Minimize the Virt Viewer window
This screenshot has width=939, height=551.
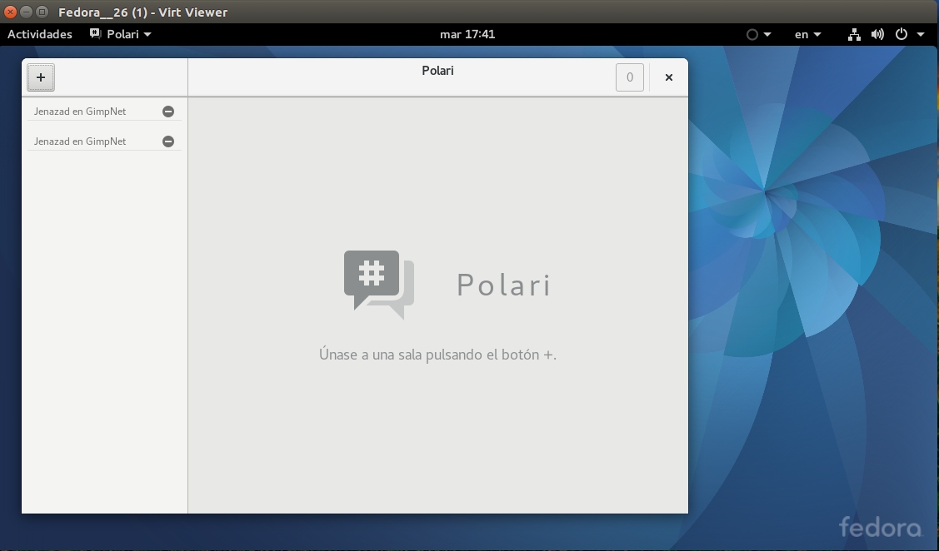[26, 12]
